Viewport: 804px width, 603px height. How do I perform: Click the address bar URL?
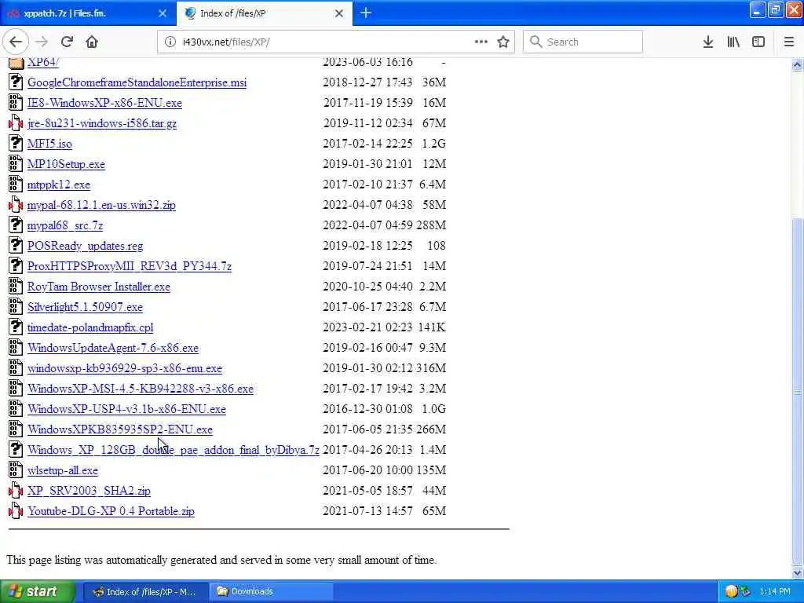point(226,42)
